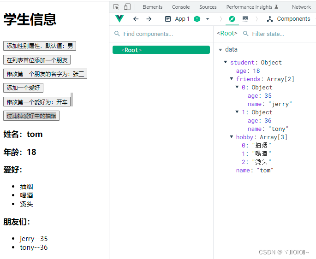Click the age value 35

tap(268, 95)
